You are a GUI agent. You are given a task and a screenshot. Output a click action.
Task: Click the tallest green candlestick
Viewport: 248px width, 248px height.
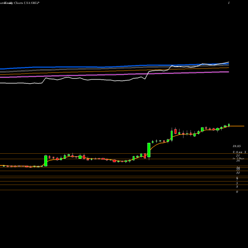coord(149,150)
